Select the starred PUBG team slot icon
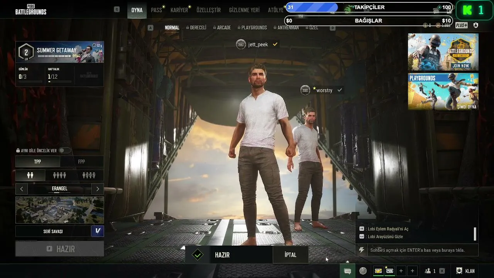The image size is (494, 278). 390,271
